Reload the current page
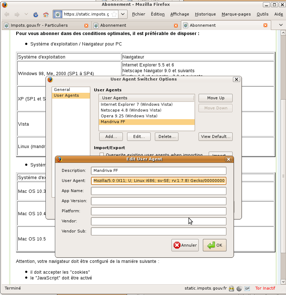Screen dimensions: 286x295 (x=35, y=14)
